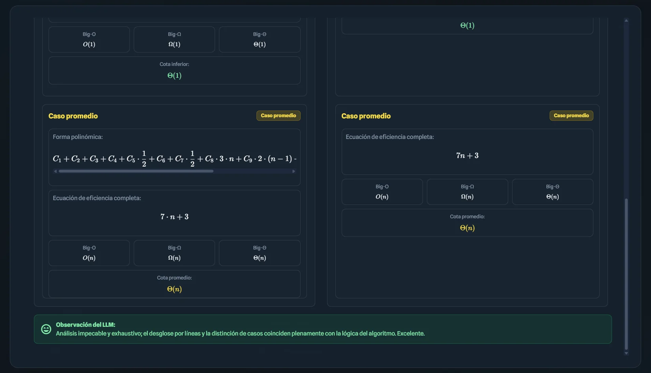The width and height of the screenshot is (651, 373).
Task: Click the vertical page scrollbar thumb
Action: (x=626, y=274)
